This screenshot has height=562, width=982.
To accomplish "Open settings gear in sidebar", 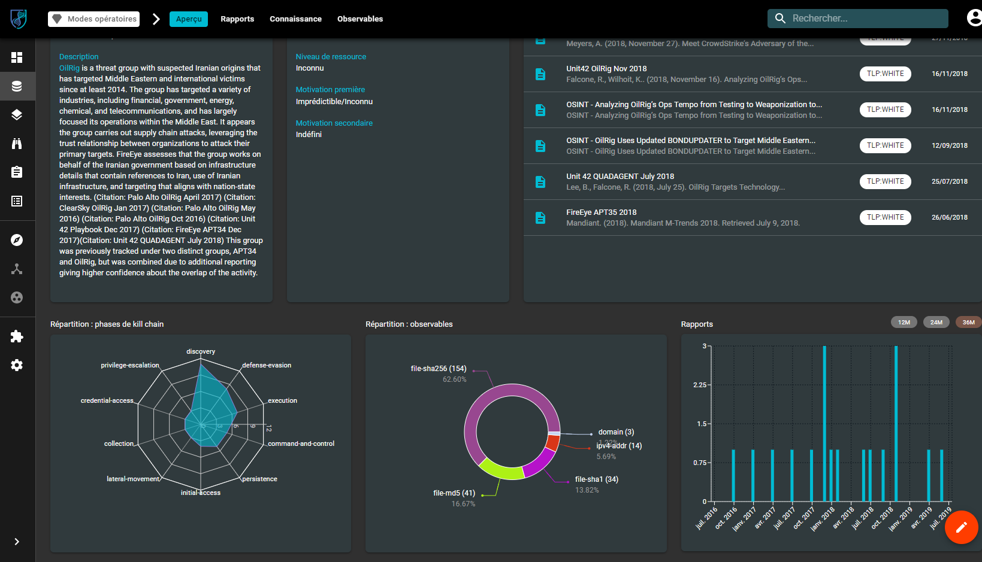I will [x=17, y=365].
